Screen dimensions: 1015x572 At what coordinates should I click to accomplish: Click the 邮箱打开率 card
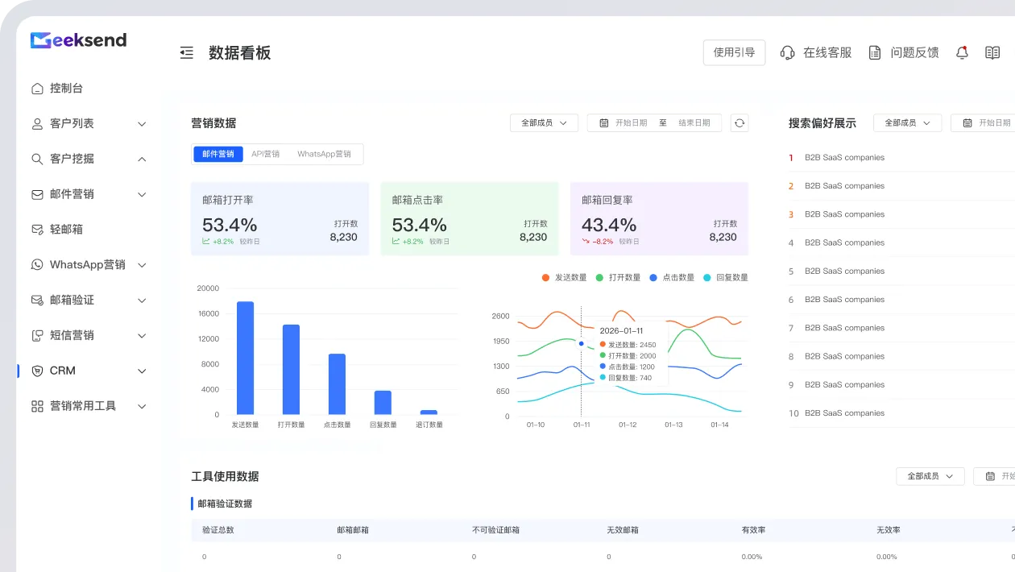[x=280, y=219]
